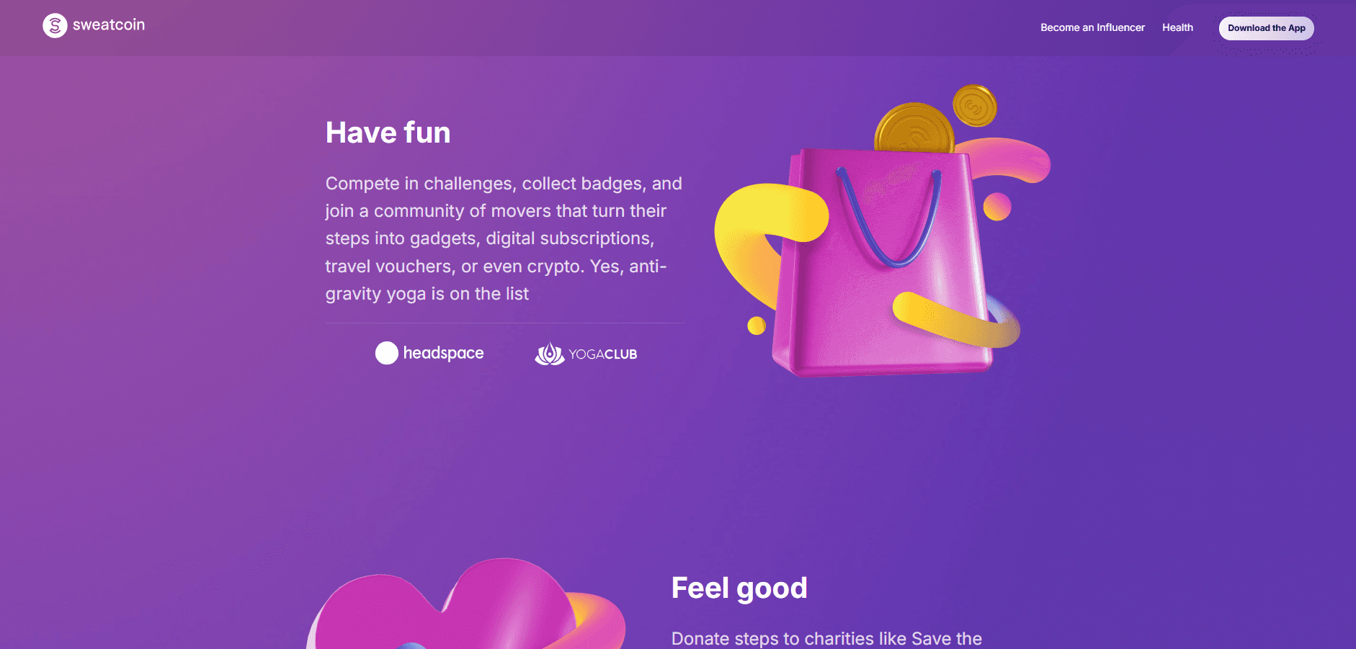
Task: Click the Feel good heading
Action: [x=739, y=588]
